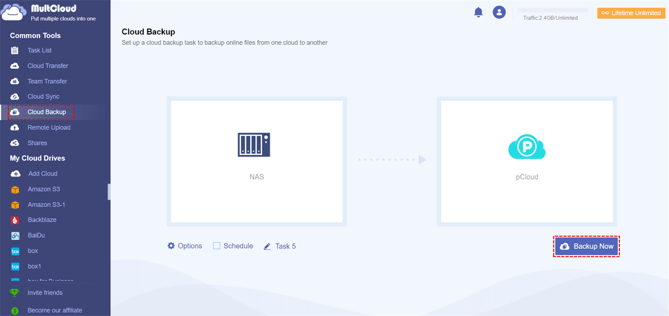
Task: Click the Team Transfer sidebar icon
Action: (x=15, y=81)
